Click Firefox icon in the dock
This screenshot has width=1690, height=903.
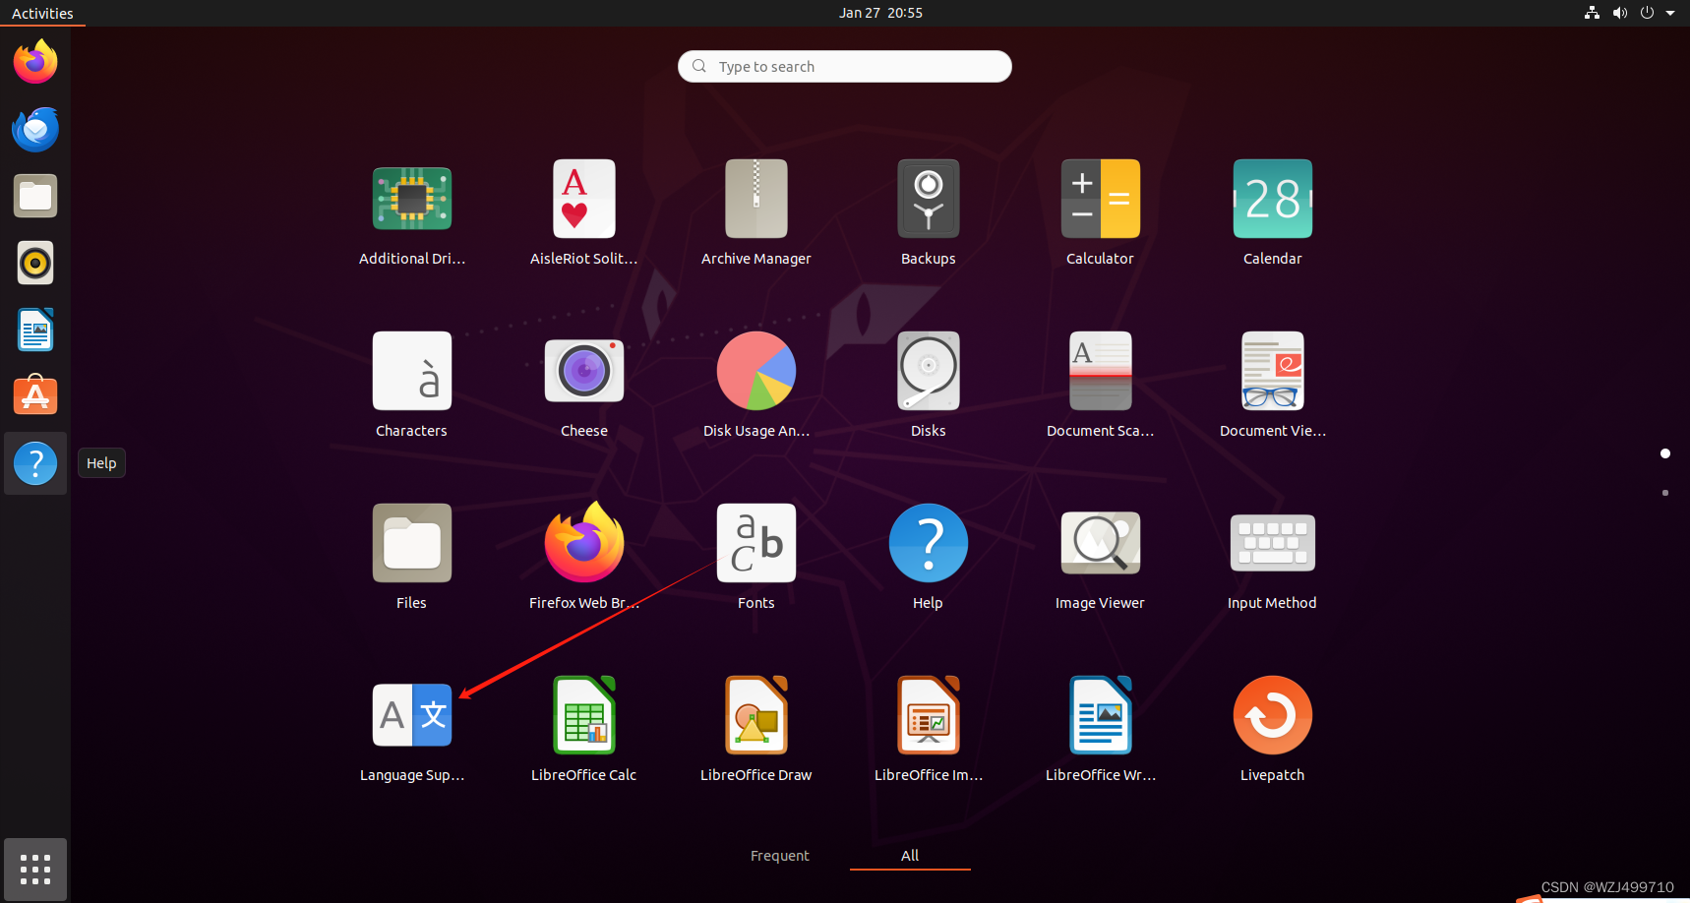point(35,62)
